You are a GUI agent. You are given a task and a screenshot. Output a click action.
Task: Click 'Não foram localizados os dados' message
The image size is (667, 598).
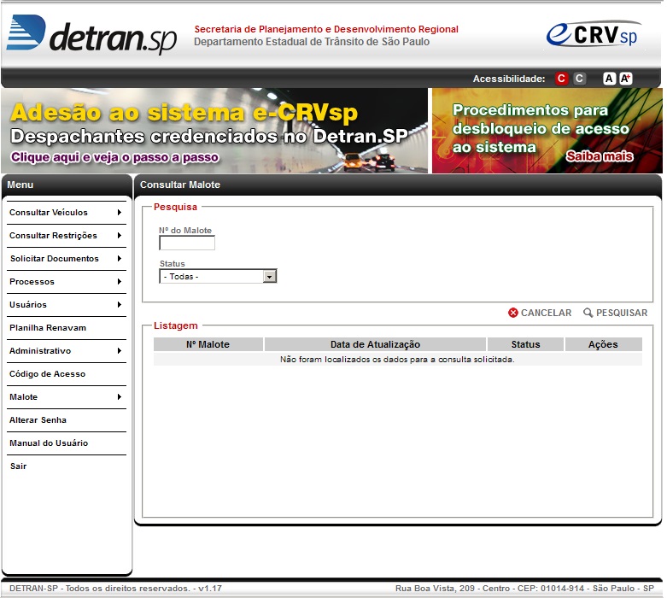click(x=397, y=359)
